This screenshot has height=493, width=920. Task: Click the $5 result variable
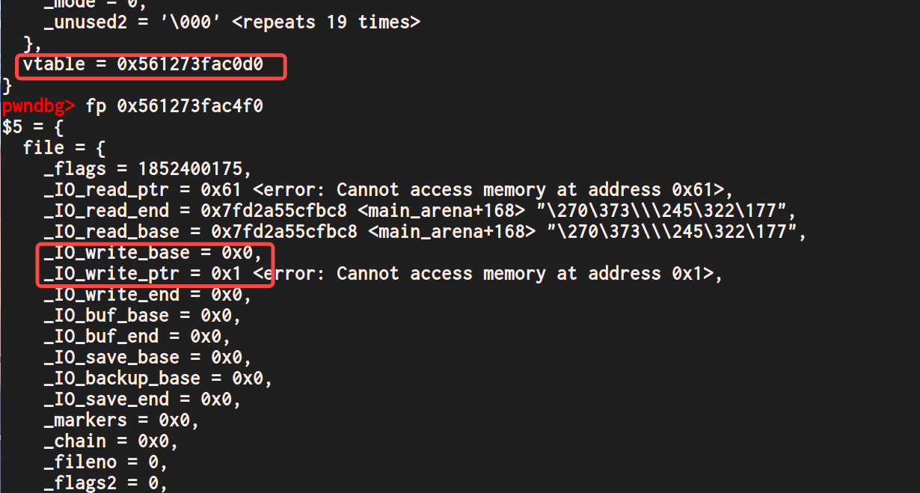tap(13, 127)
